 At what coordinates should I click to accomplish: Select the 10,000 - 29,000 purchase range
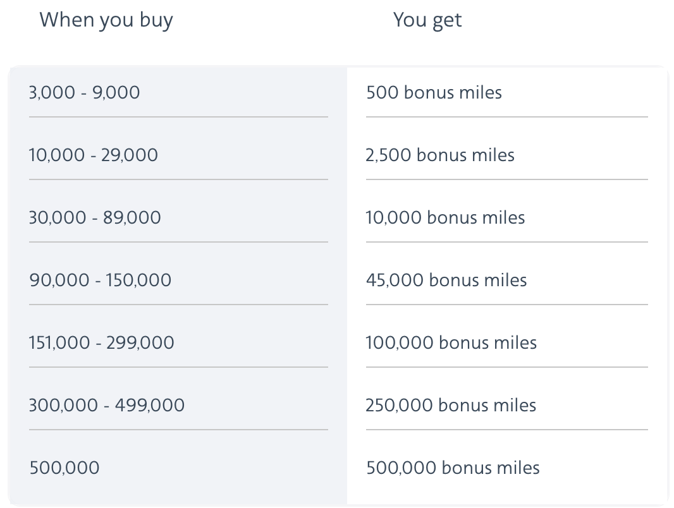(x=94, y=155)
